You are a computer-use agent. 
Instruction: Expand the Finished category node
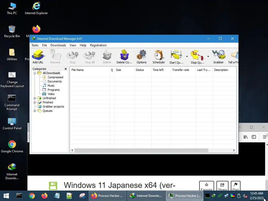pos(35,103)
